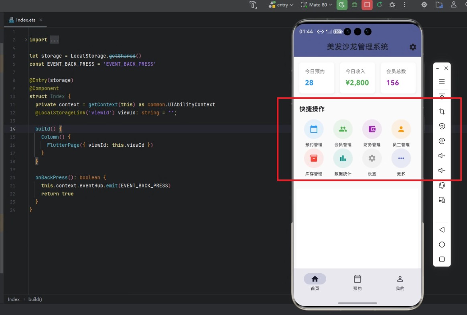Click the emulator home indicator bar
Image resolution: width=467 pixels, height=315 pixels.
pos(357,303)
